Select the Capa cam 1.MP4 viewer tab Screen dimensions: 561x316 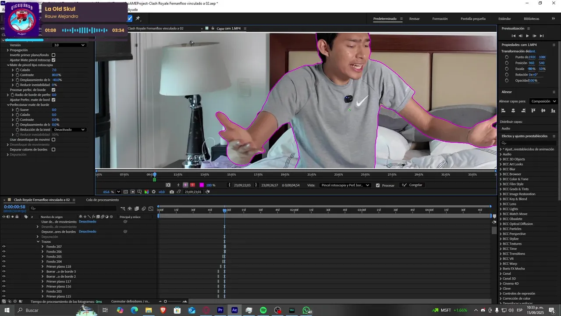point(228,29)
